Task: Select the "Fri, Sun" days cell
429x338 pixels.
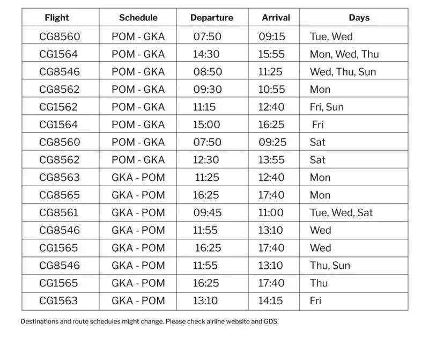Action: 327,107
